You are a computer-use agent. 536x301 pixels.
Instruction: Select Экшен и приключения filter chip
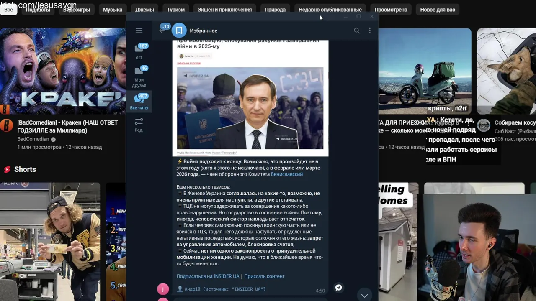tap(224, 10)
